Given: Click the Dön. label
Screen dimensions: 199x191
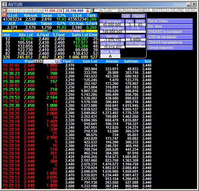Looking at the screenshot, I should click(129, 21).
